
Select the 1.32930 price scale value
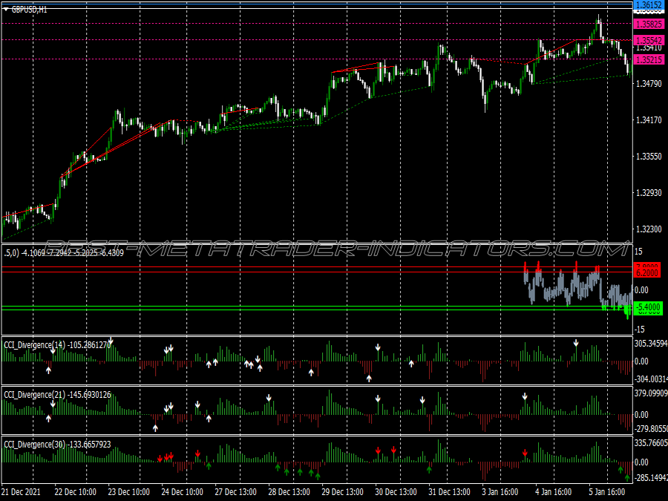[649, 193]
